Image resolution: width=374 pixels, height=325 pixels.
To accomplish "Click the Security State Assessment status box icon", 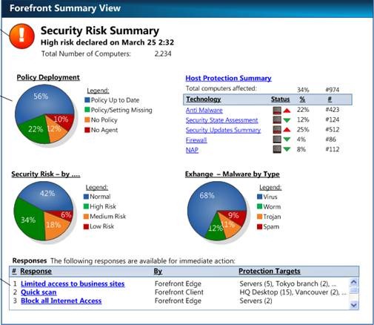I will (277, 120).
